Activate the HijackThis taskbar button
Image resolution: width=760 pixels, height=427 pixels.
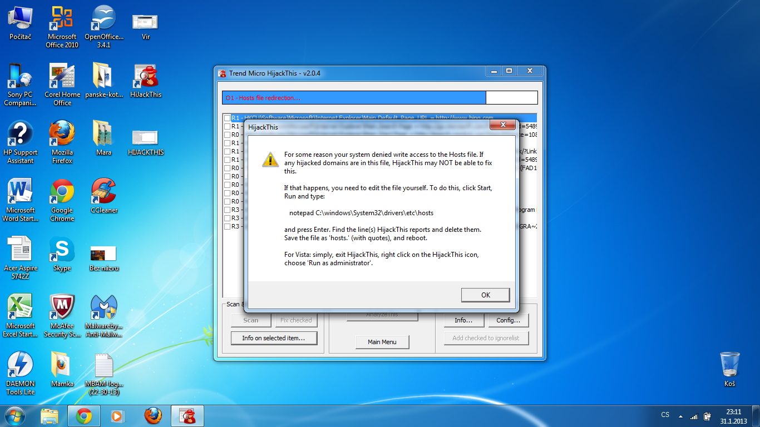pos(187,416)
